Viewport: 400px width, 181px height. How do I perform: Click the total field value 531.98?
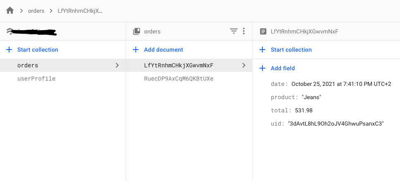coord(304,110)
